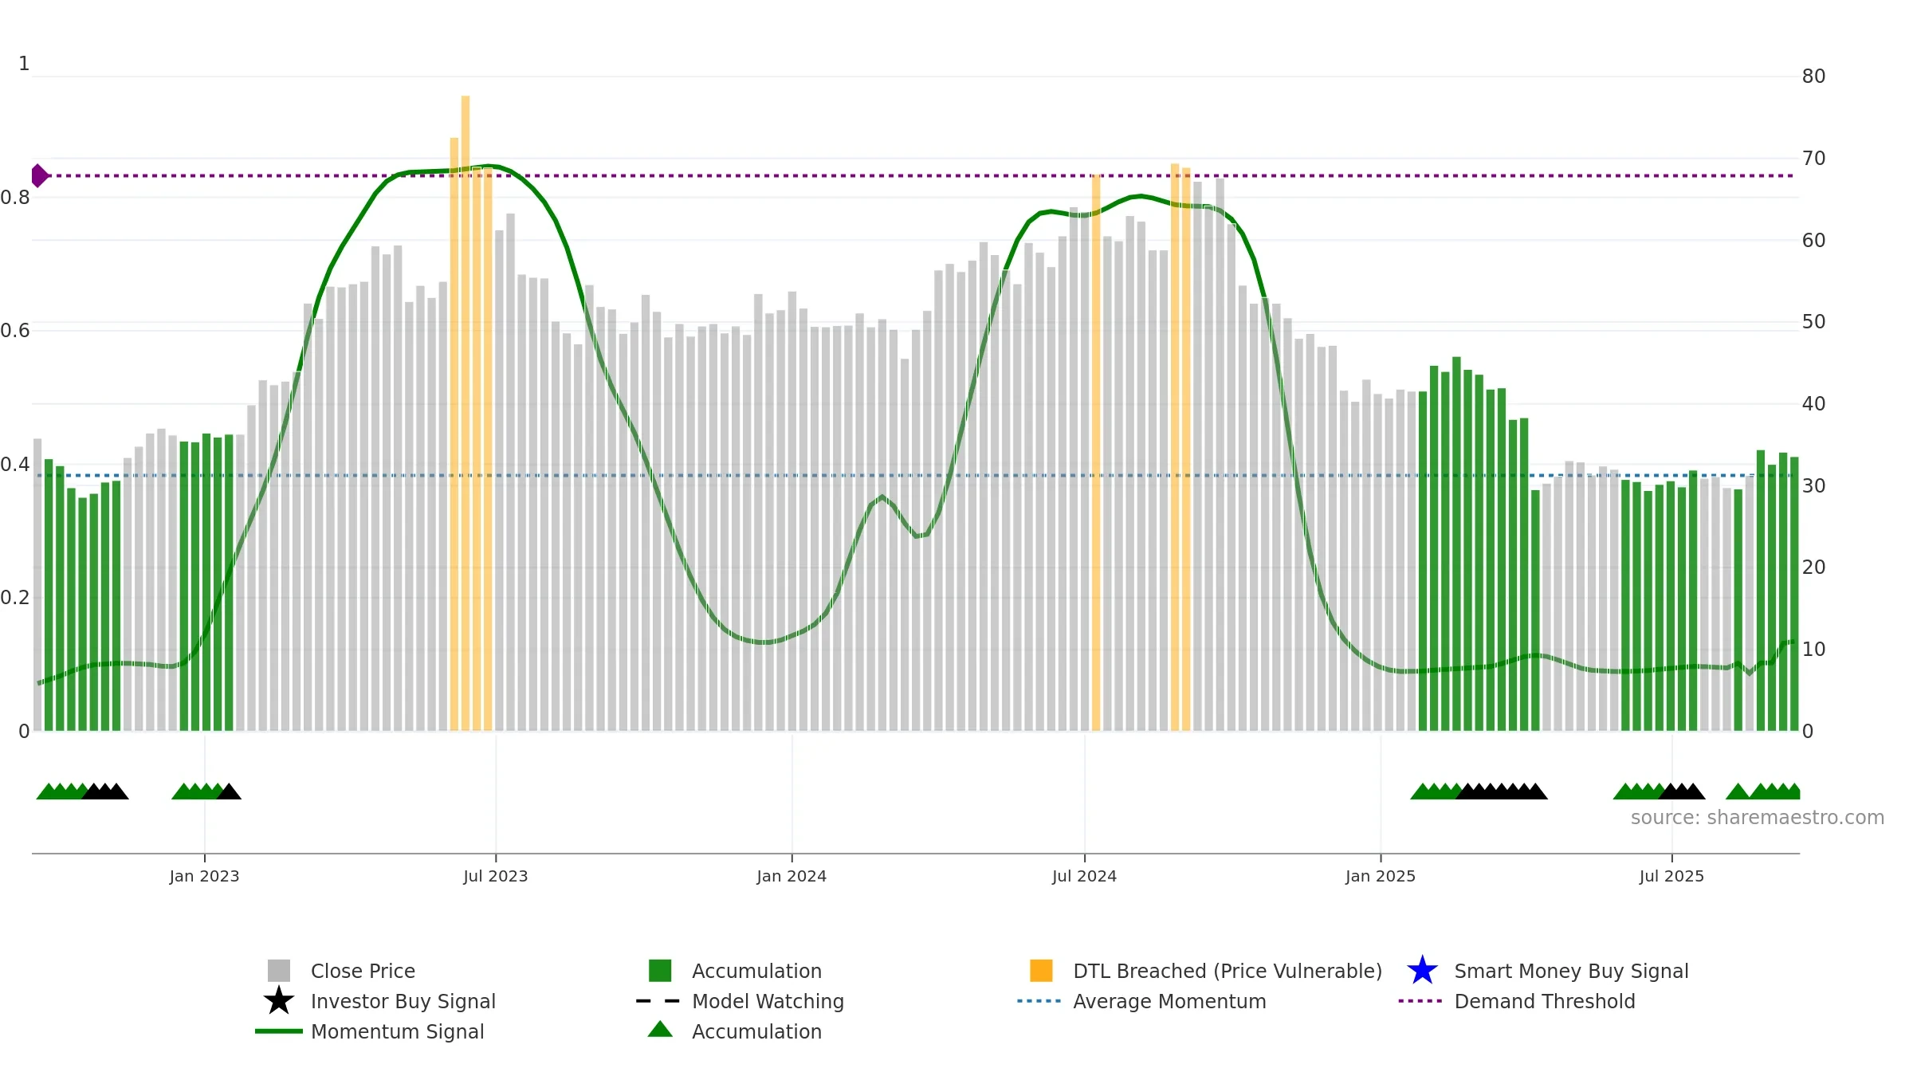Click the blue Smart Money Buy Signal star

[x=1422, y=971]
